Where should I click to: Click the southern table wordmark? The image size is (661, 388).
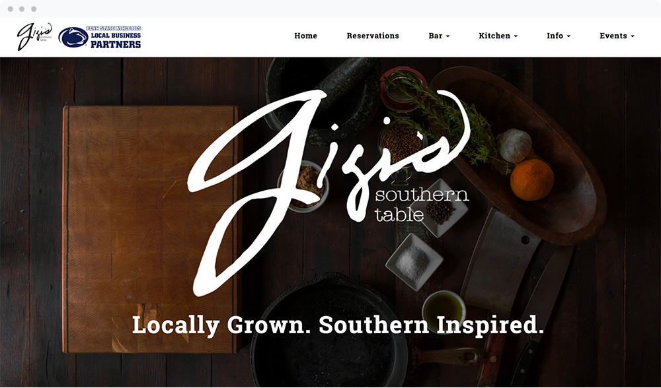pyautogui.click(x=422, y=205)
